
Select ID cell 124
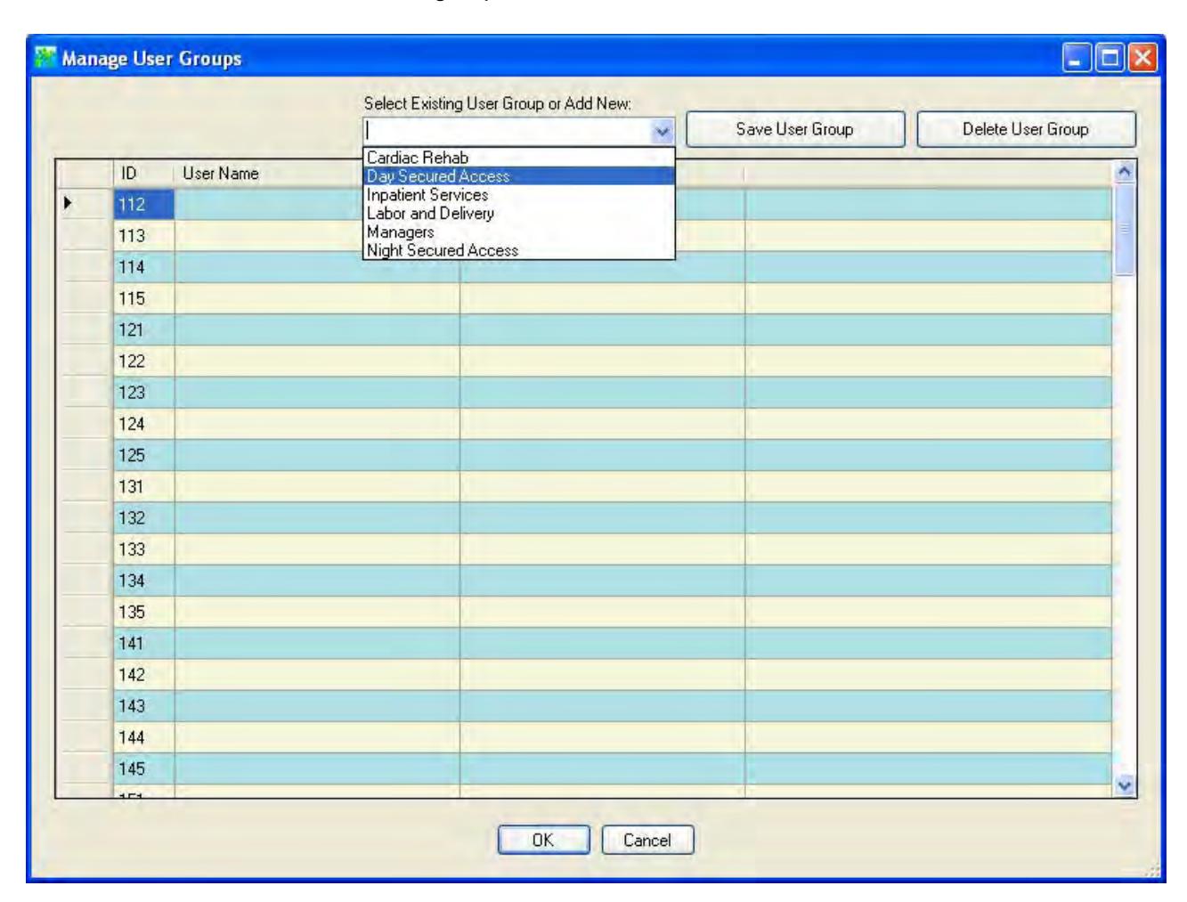click(x=144, y=424)
